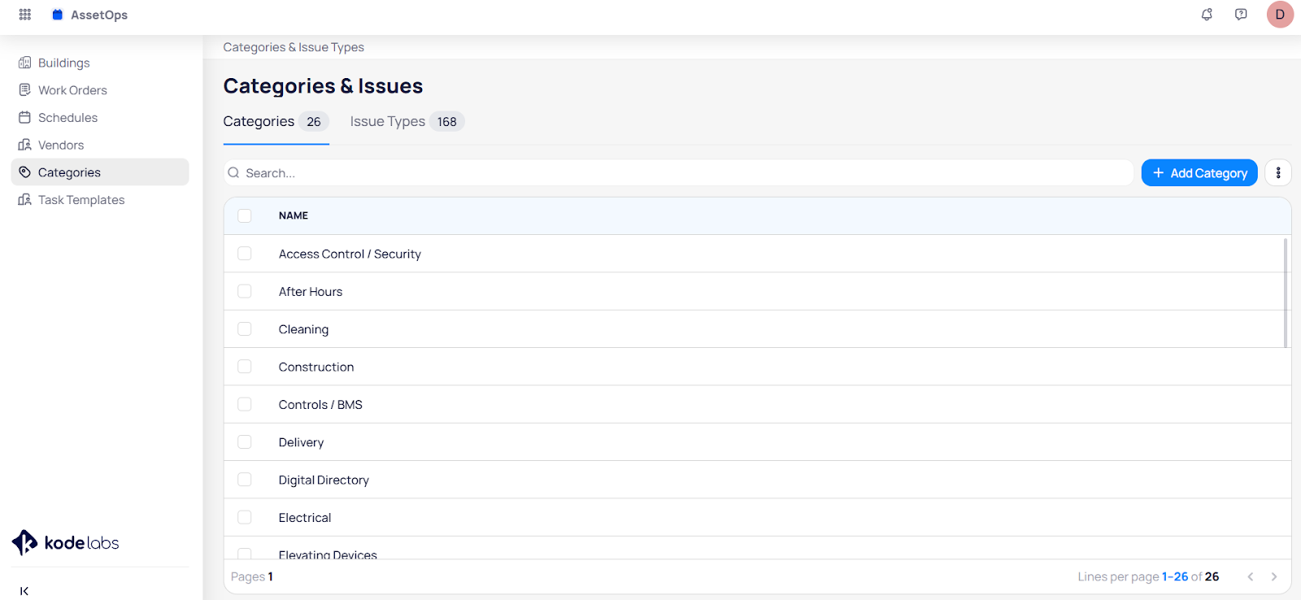Image resolution: width=1301 pixels, height=600 pixels.
Task: Open Buildings from sidebar
Action: point(63,63)
